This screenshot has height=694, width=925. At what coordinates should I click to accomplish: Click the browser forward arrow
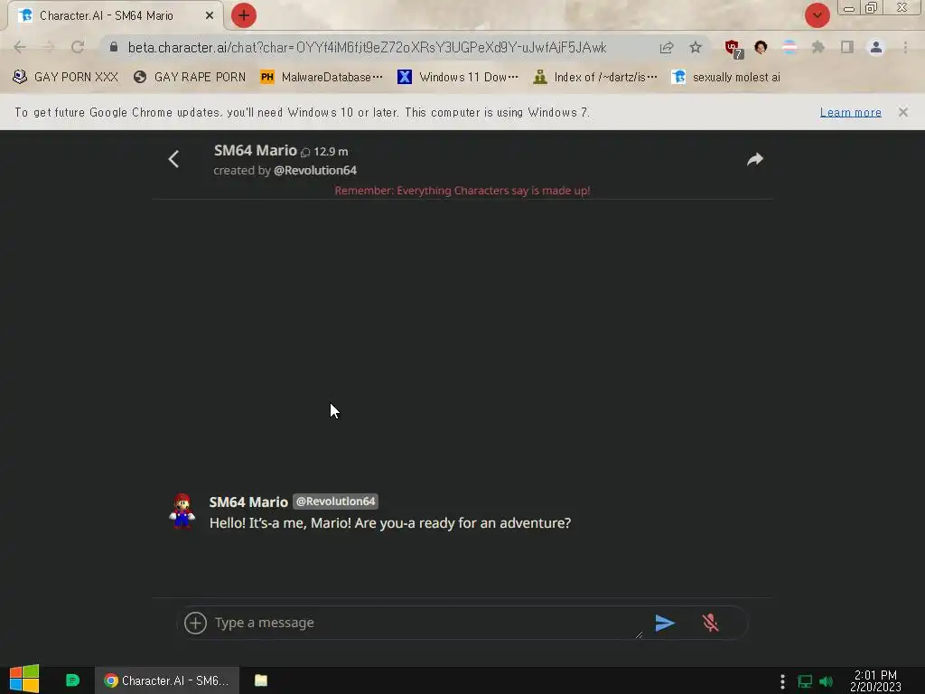(x=49, y=47)
